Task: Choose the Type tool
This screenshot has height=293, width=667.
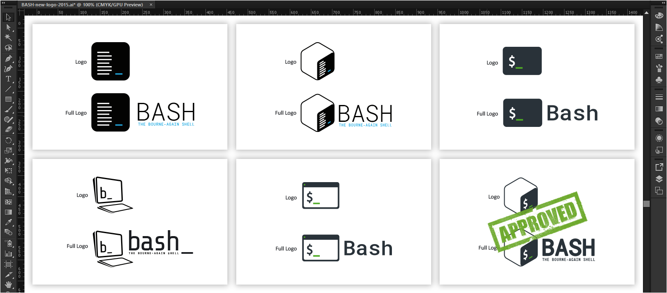Action: point(8,79)
